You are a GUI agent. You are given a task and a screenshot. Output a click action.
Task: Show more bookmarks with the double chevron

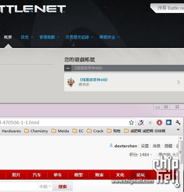pyautogui.click(x=178, y=129)
